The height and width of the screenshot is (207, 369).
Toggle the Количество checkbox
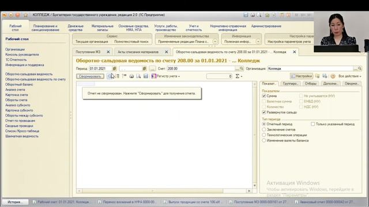(264, 107)
